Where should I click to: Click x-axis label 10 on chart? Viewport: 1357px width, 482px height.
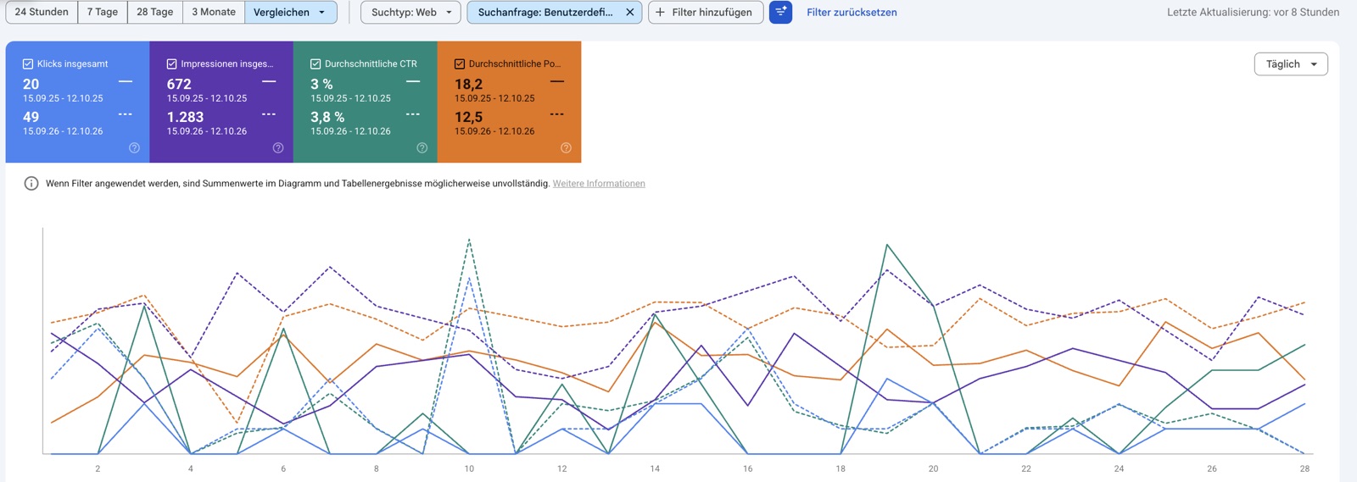tap(469, 468)
